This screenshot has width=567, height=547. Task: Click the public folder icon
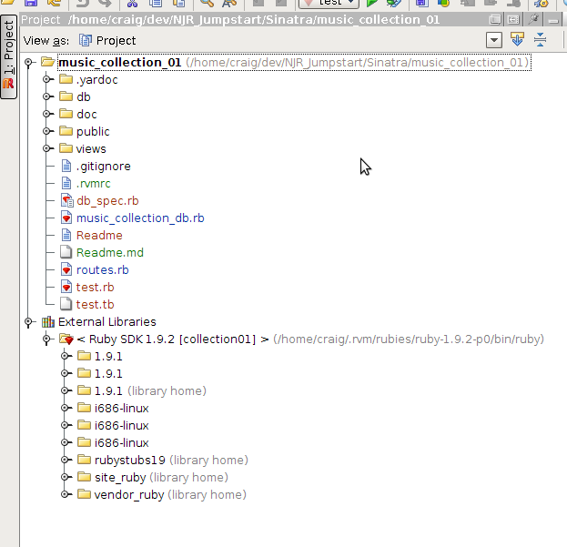click(66, 131)
